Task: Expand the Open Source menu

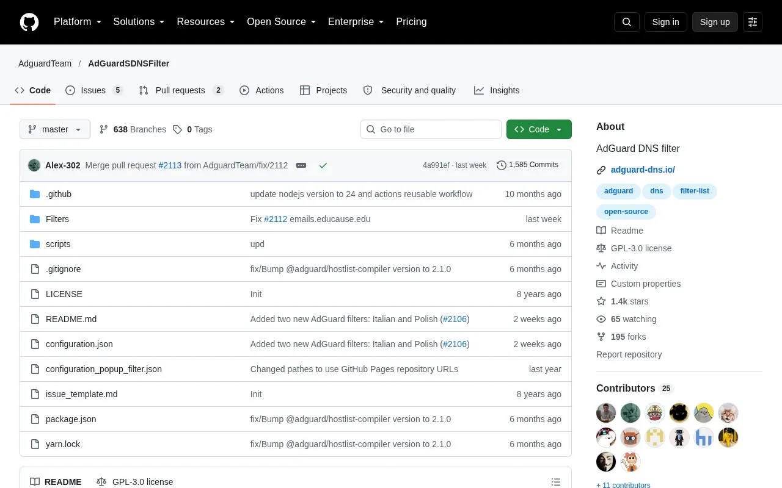Action: (x=282, y=22)
